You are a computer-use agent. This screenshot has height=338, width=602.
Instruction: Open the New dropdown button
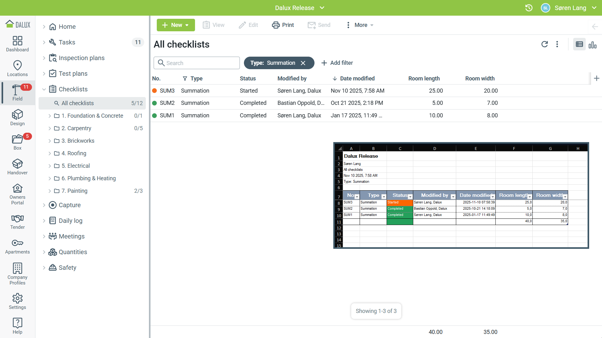click(x=176, y=25)
